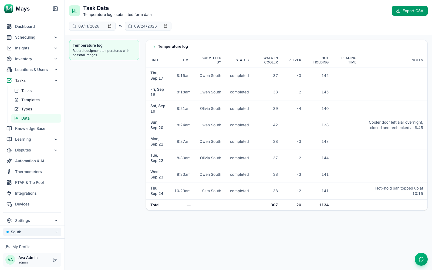The height and width of the screenshot is (270, 432).
Task: Open My Profile link
Action: 21,247
